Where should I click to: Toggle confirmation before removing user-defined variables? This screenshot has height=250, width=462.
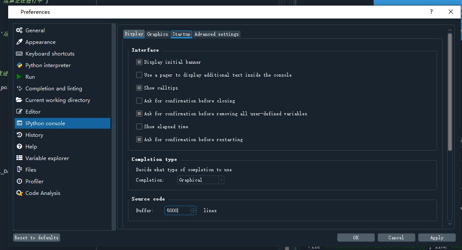(139, 114)
